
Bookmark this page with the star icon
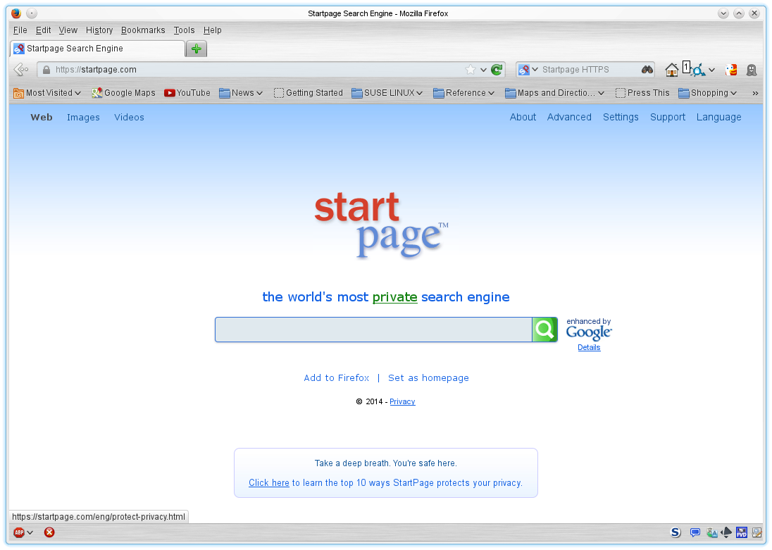[471, 70]
